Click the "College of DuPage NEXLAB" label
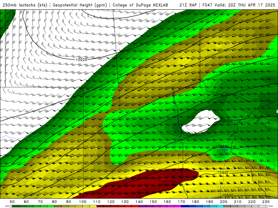Image resolution: width=278 pixels, height=208 pixels. tap(140, 5)
